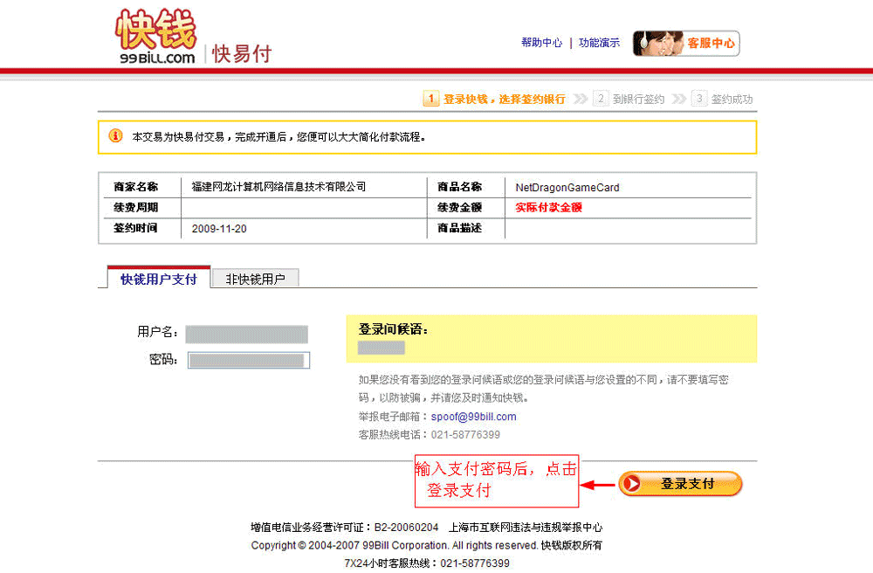The height and width of the screenshot is (573, 873).
Task: Click the 登录问候语 heading
Action: [394, 329]
